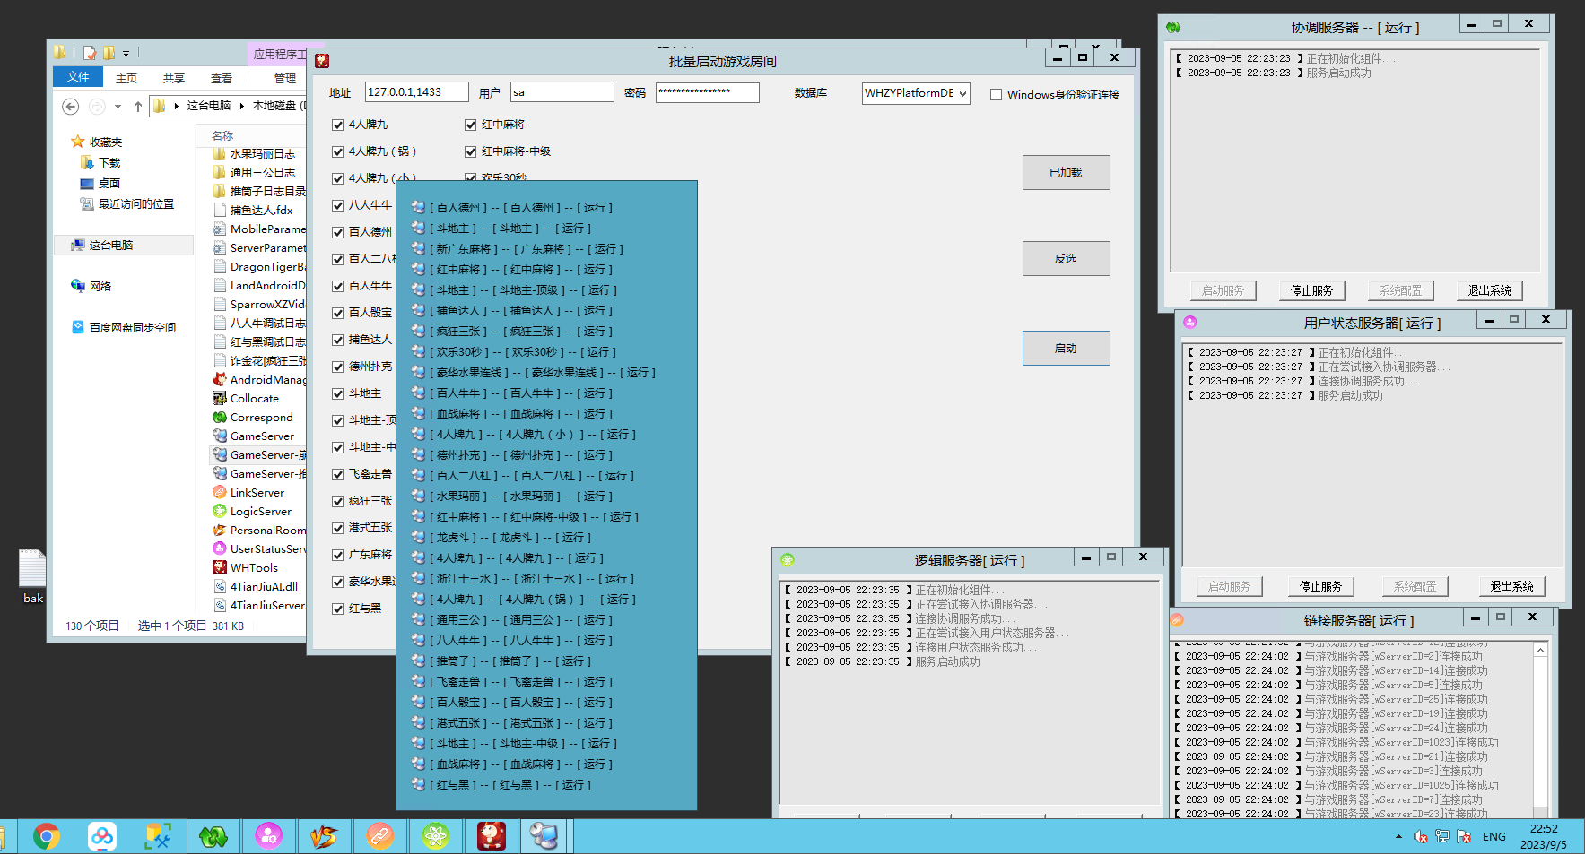The width and height of the screenshot is (1585, 855).
Task: Click scroll-up arrow in 链接服务器 log
Action: tap(1540, 651)
